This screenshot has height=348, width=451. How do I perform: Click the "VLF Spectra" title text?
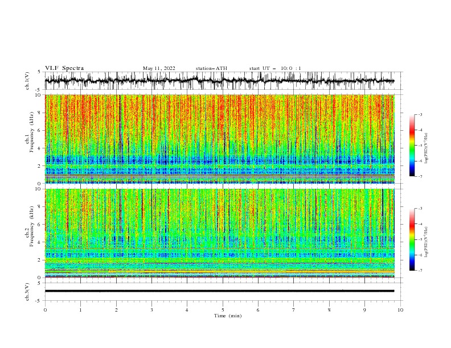(x=64, y=68)
